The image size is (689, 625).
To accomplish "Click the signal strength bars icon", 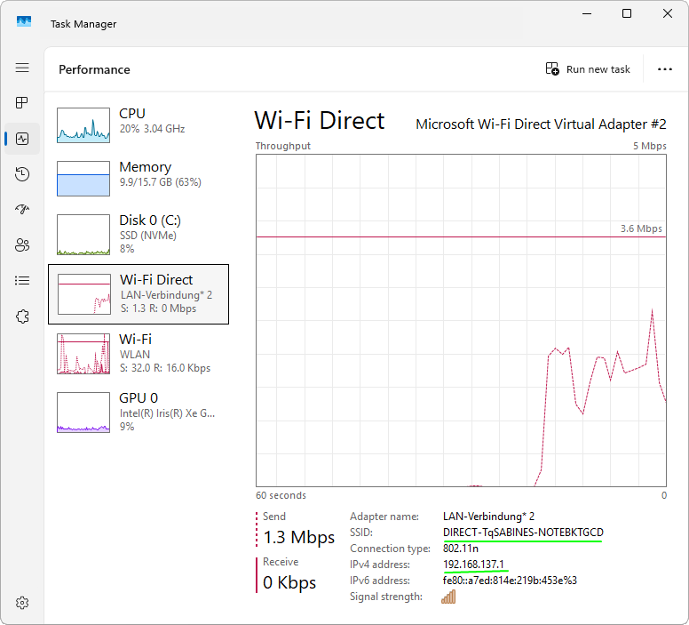I will pyautogui.click(x=448, y=597).
